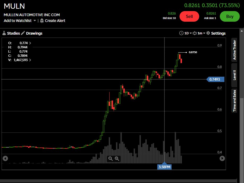Click the Drawings label
Image resolution: width=244 pixels, height=183 pixels.
pyautogui.click(x=34, y=33)
